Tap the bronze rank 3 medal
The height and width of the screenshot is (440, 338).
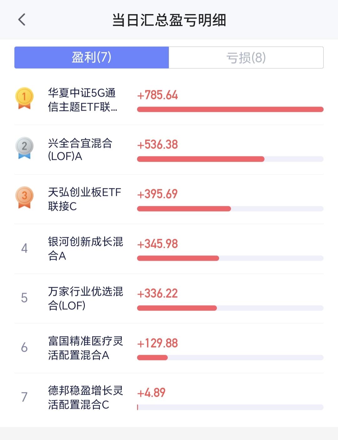click(x=24, y=197)
